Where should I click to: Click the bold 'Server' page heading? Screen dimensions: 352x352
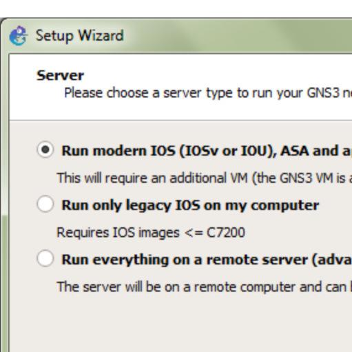pos(60,75)
